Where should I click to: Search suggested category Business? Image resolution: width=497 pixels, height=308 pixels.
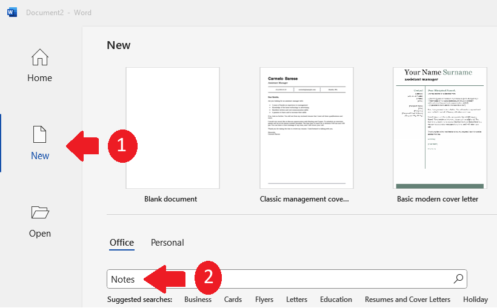pyautogui.click(x=198, y=300)
